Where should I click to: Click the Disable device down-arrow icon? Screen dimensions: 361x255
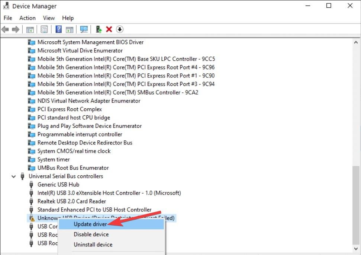[x=120, y=29]
